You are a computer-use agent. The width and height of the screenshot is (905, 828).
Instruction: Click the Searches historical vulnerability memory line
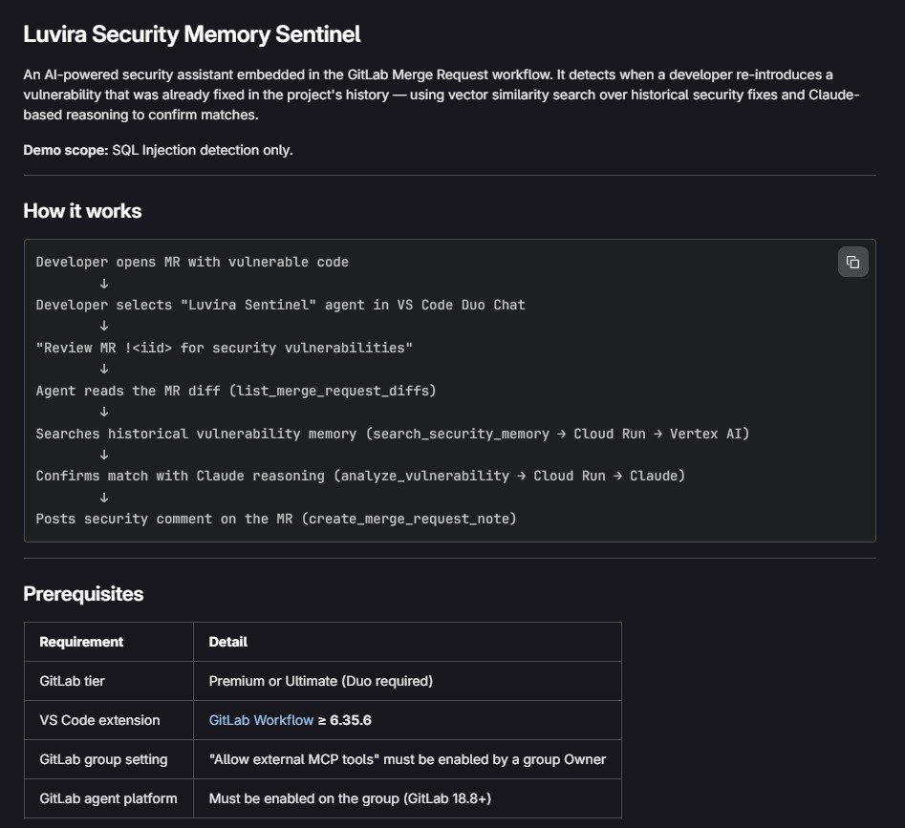pyautogui.click(x=392, y=434)
